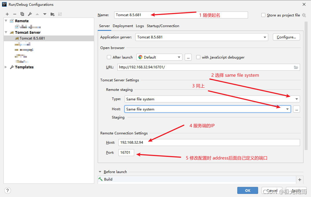Click the Templates wrench icon in tree
This screenshot has width=311, height=197.
tap(12, 67)
